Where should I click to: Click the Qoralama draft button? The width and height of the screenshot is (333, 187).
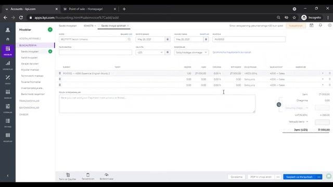(236, 177)
